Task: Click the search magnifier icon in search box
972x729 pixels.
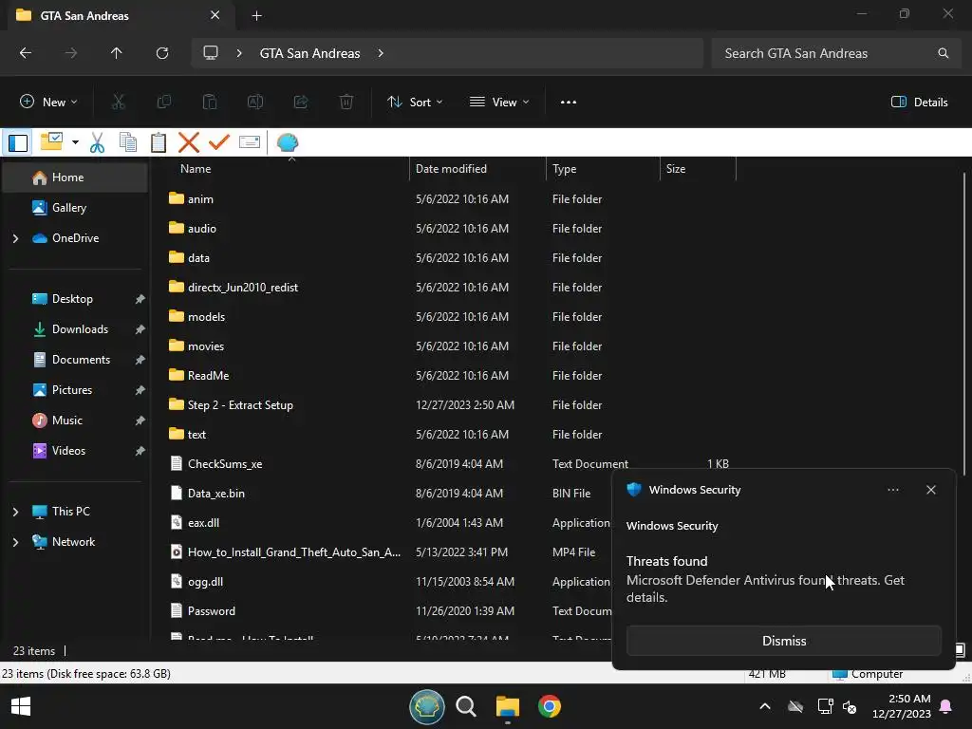Action: click(x=943, y=53)
